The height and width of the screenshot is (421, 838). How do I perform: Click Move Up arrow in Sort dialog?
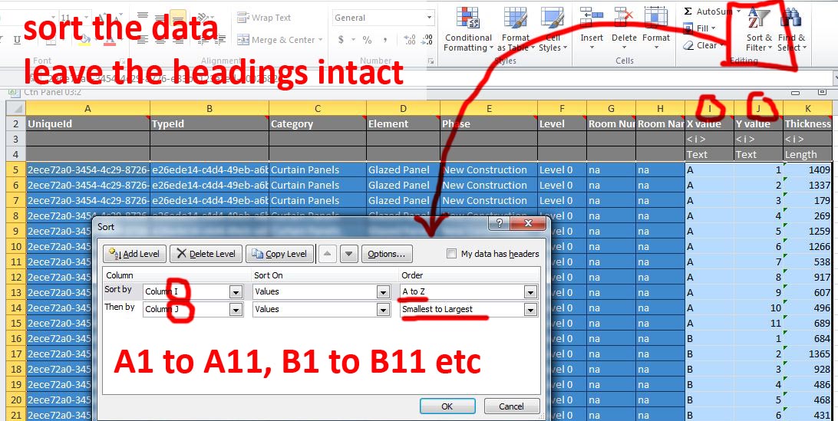click(x=327, y=254)
